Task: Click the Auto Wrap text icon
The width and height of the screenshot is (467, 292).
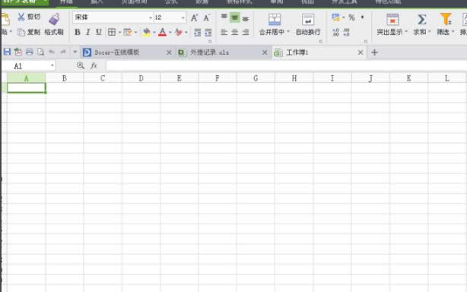Action: (x=308, y=20)
